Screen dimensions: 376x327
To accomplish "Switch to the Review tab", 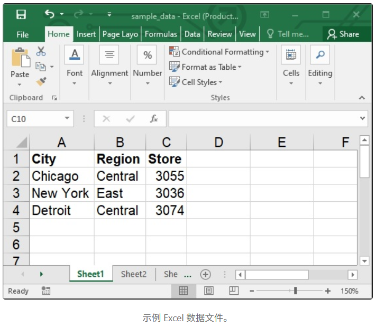I will pyautogui.click(x=219, y=34).
